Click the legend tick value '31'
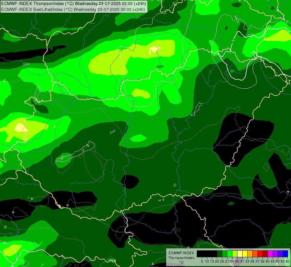The image size is (291, 267). [x=242, y=261]
